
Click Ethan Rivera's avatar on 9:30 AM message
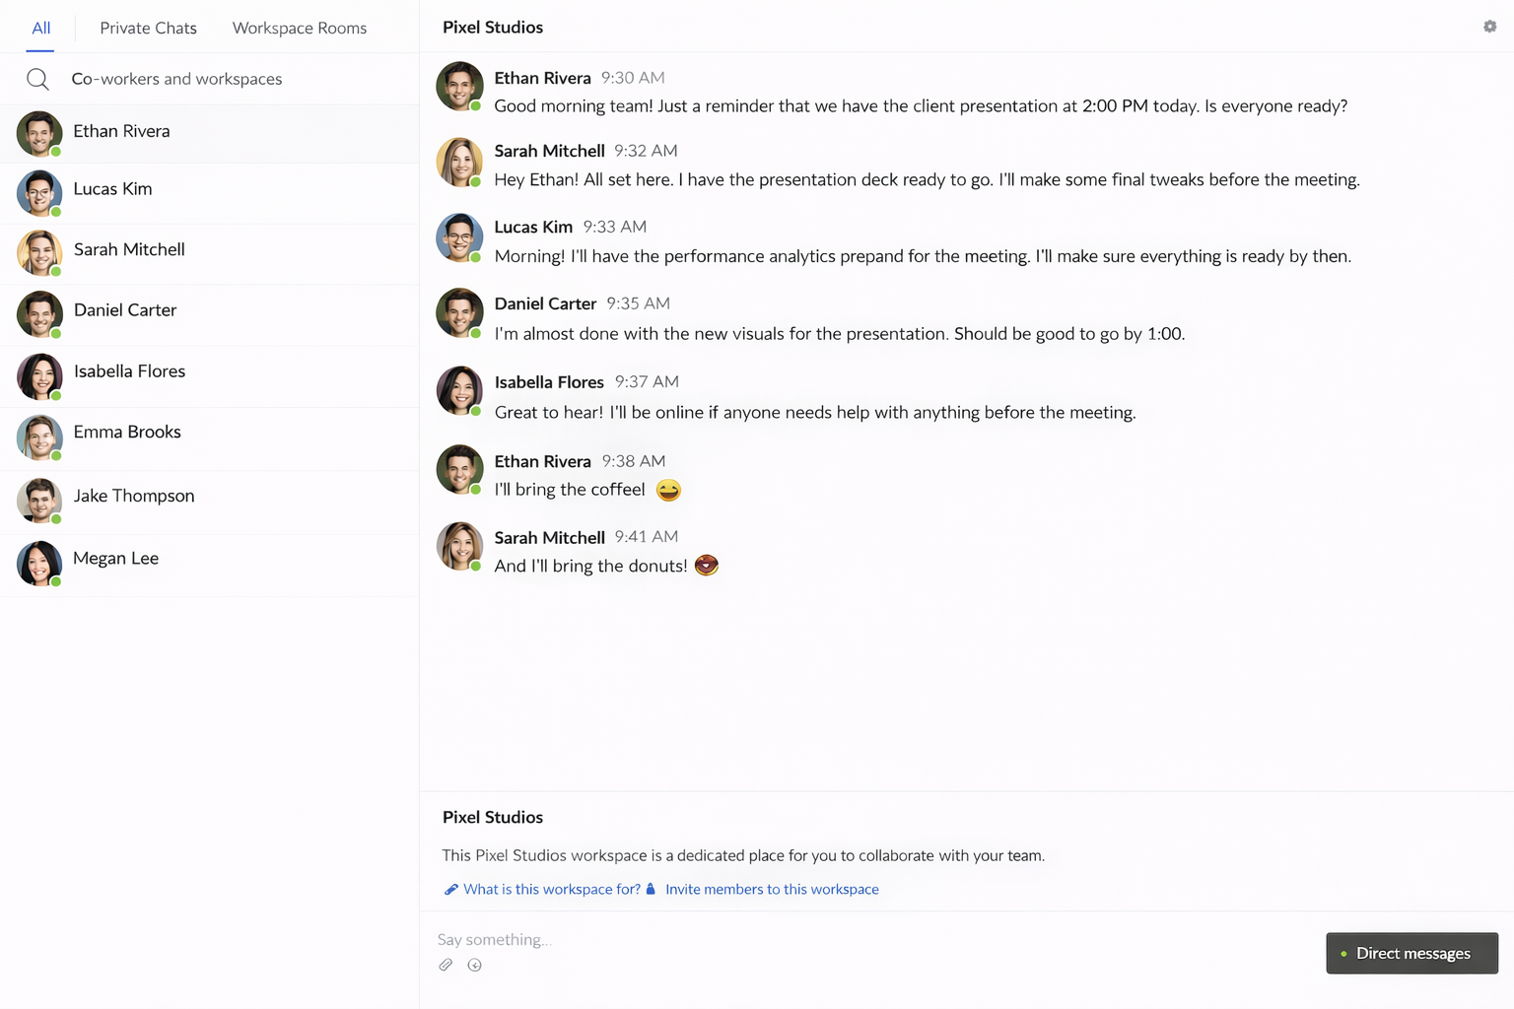459,86
